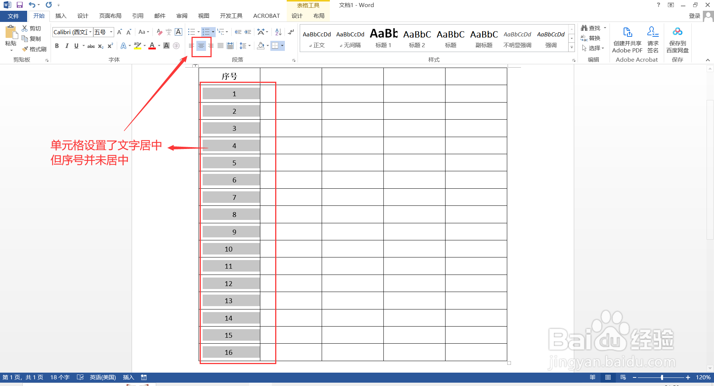
Task: Apply the 无间隔 style
Action: (x=350, y=38)
